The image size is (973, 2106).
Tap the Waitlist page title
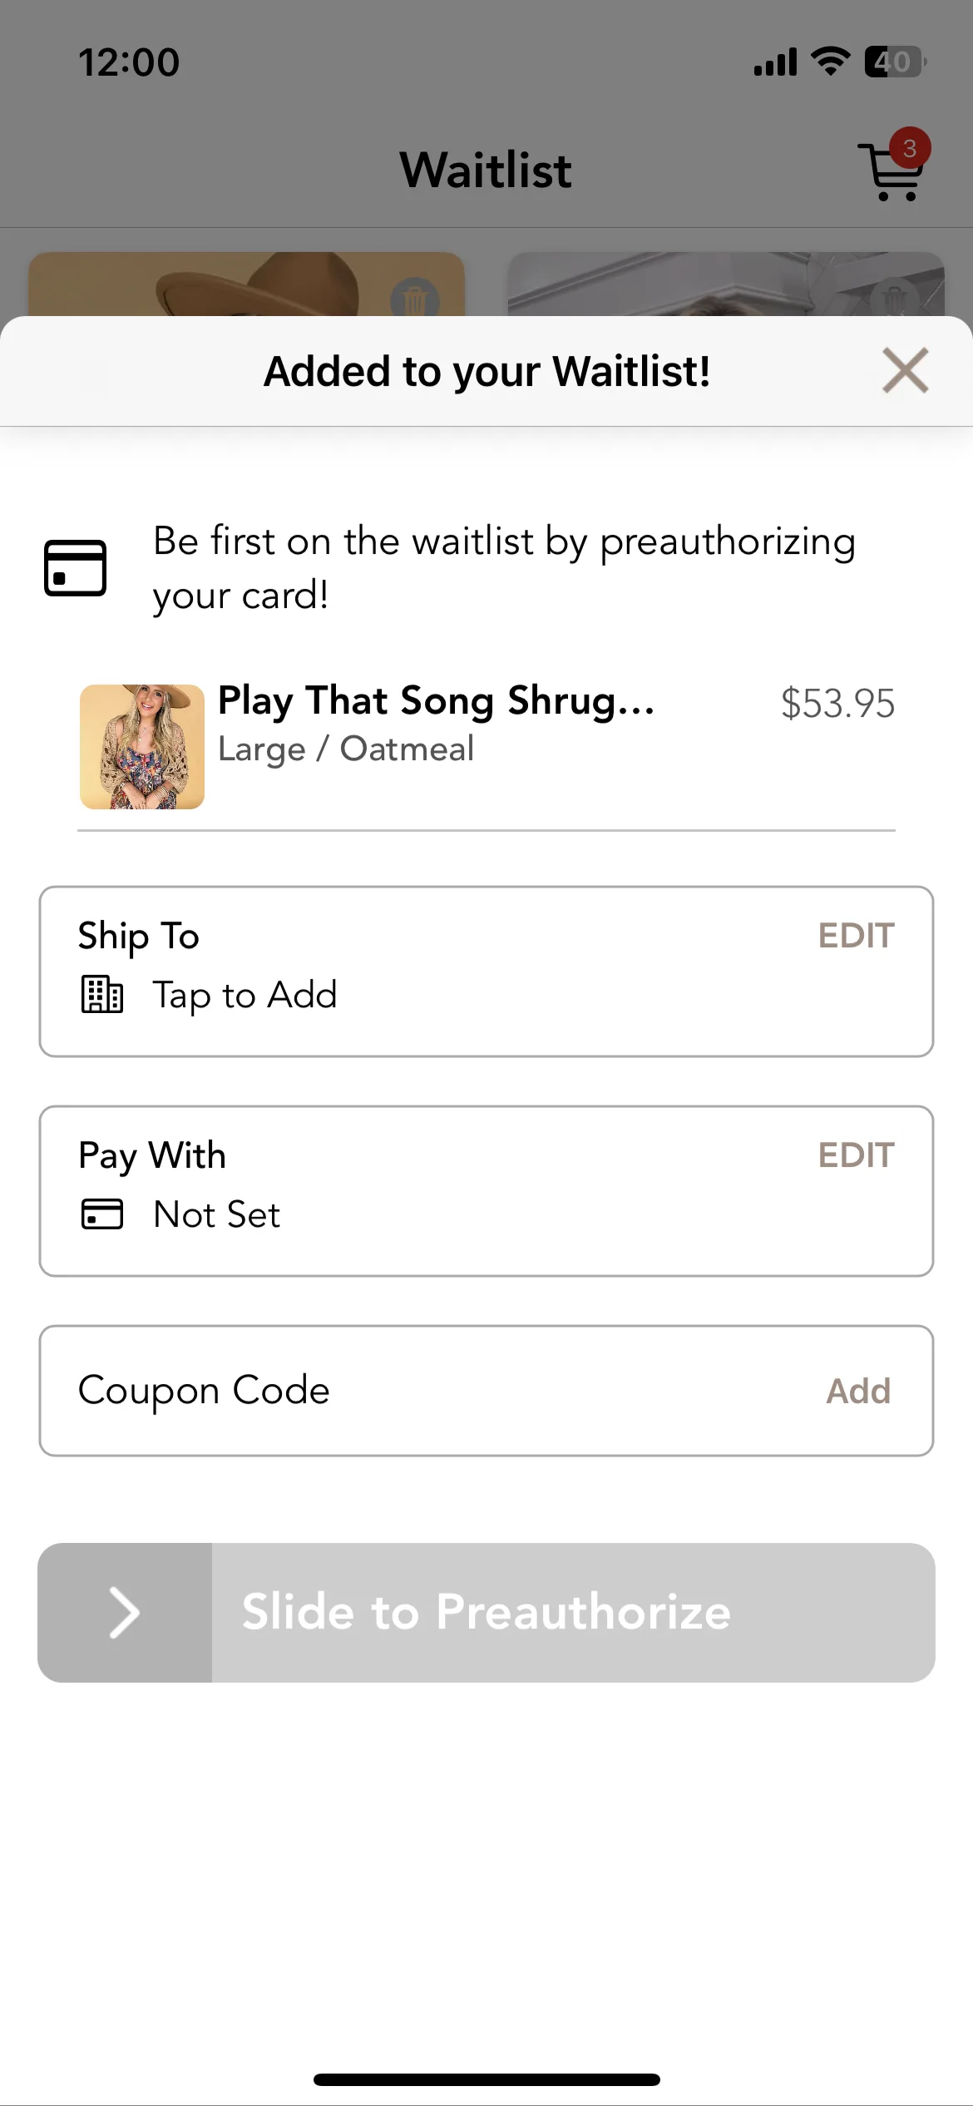coord(486,171)
